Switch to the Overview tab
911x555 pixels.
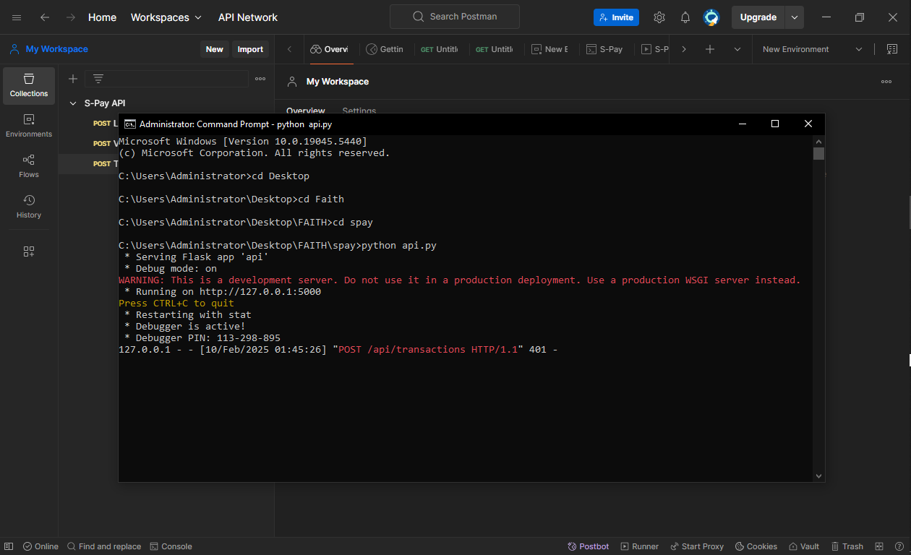[330, 49]
